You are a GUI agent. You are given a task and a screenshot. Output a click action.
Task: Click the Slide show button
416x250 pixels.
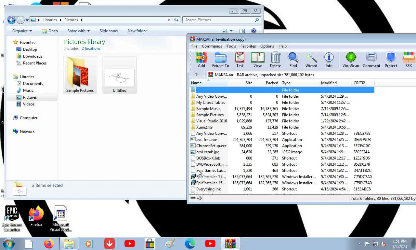(109, 31)
